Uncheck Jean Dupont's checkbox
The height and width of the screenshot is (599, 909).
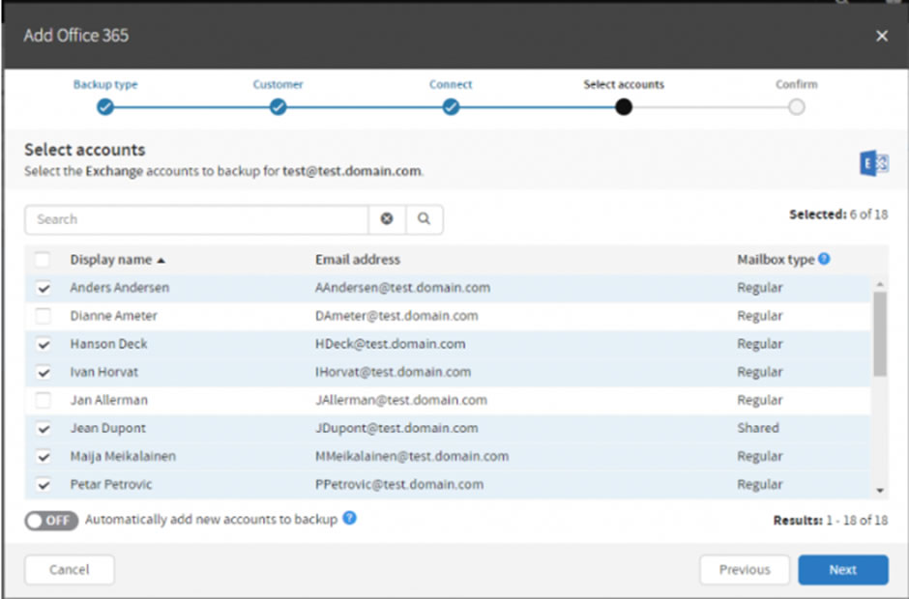click(43, 429)
